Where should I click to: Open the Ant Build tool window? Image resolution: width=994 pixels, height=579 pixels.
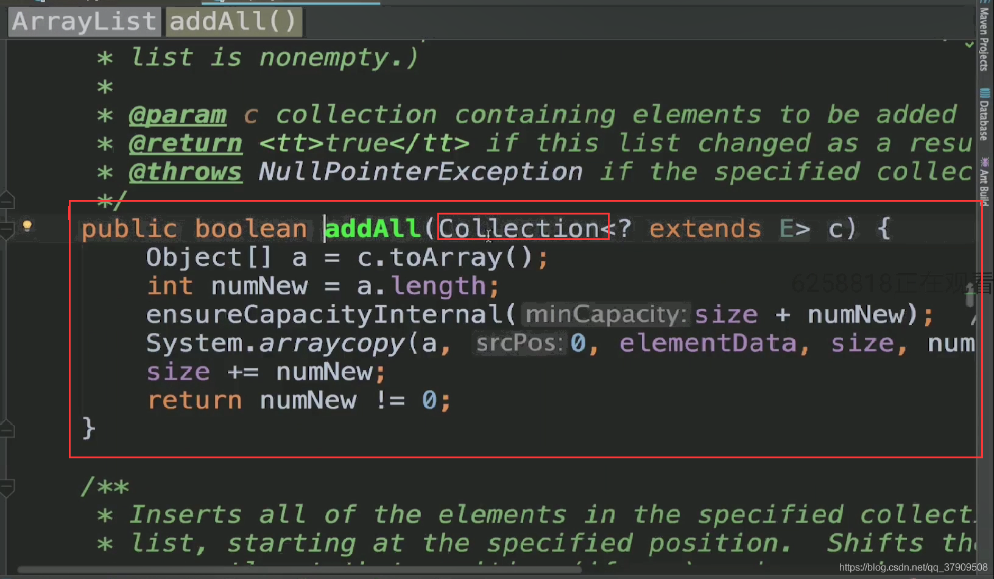984,181
